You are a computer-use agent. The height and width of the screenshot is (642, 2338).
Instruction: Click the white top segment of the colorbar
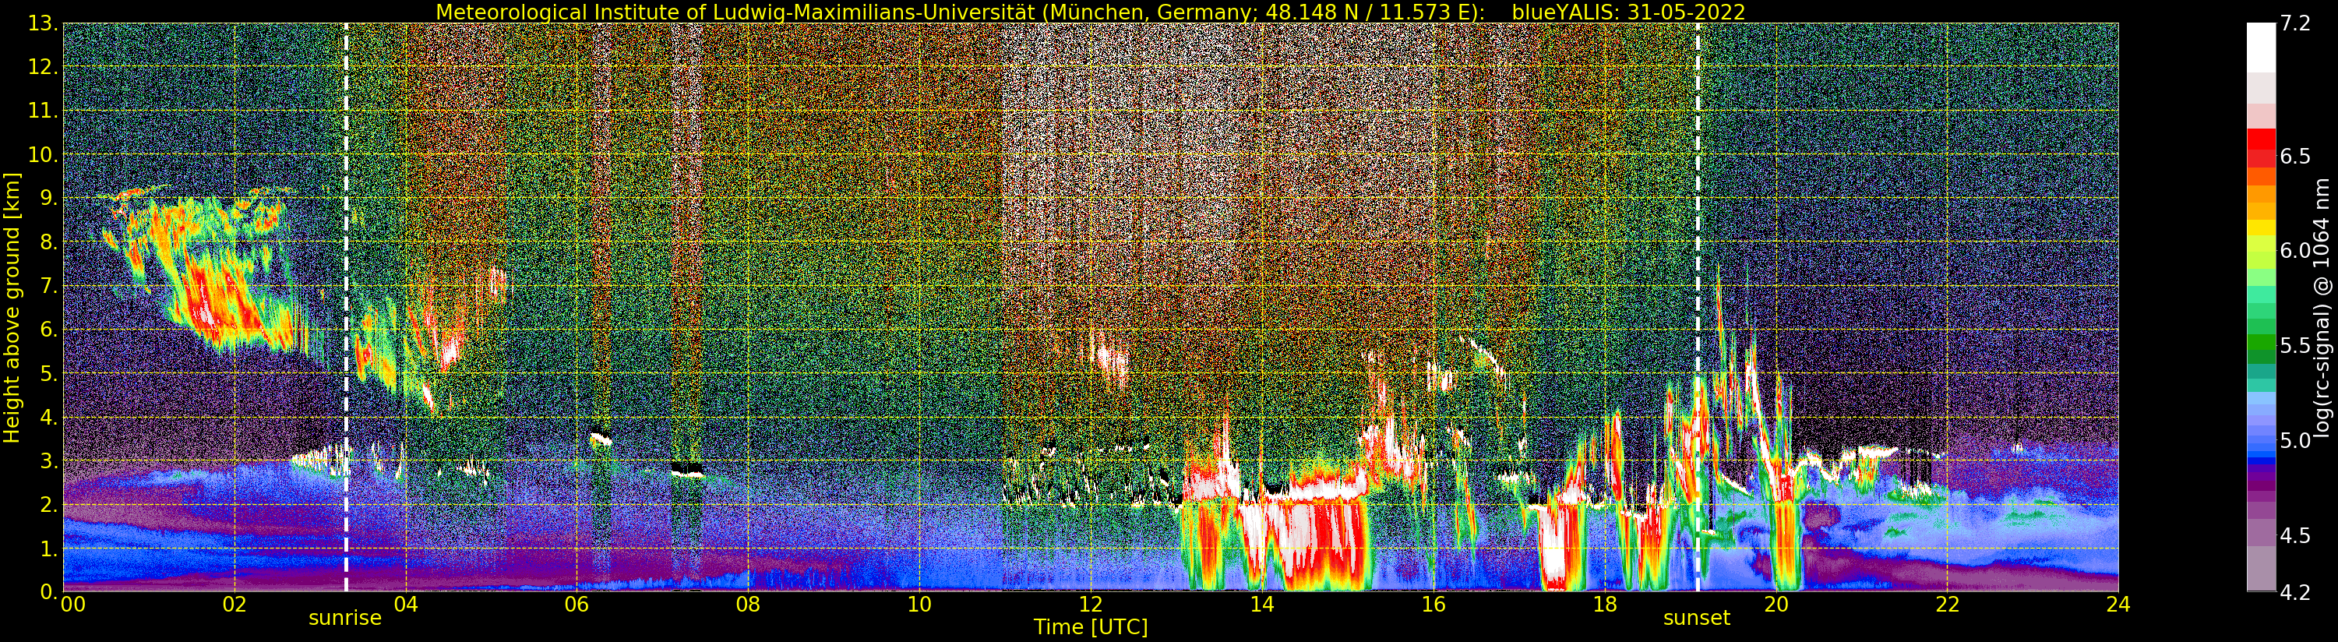pos(2261,48)
